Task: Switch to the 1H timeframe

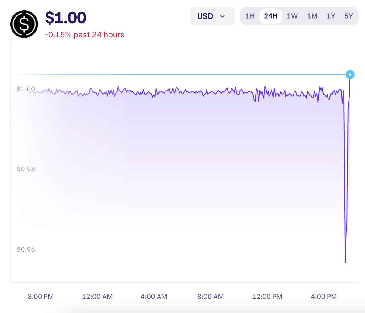Action: point(250,16)
